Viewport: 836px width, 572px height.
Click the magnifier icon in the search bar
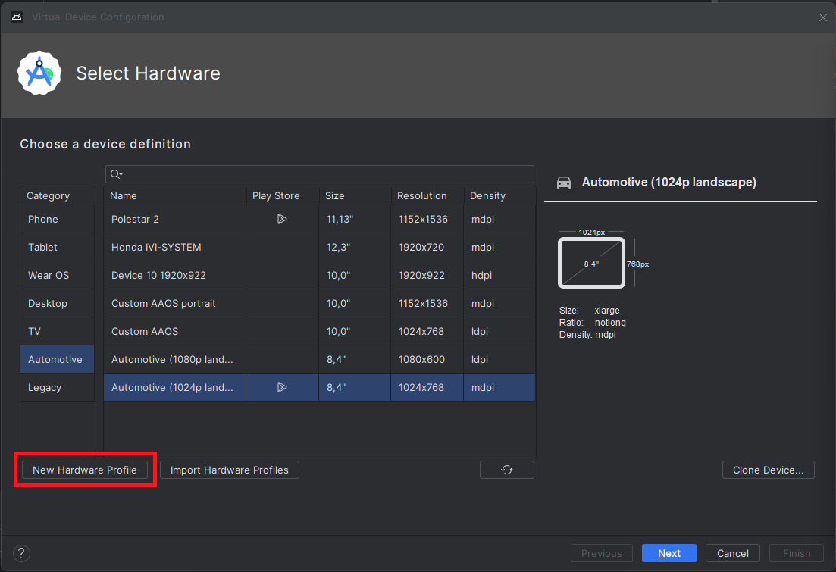pos(115,174)
